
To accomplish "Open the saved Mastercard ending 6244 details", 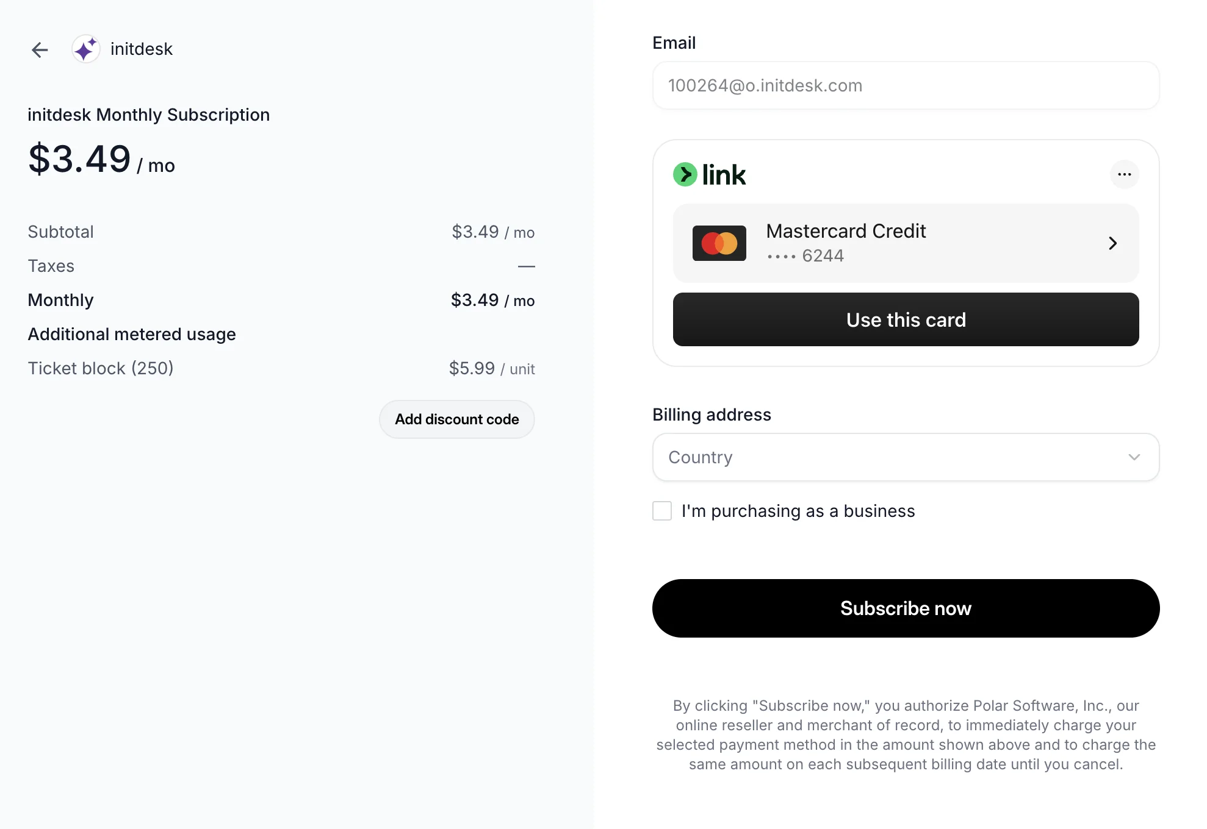I will [x=905, y=243].
